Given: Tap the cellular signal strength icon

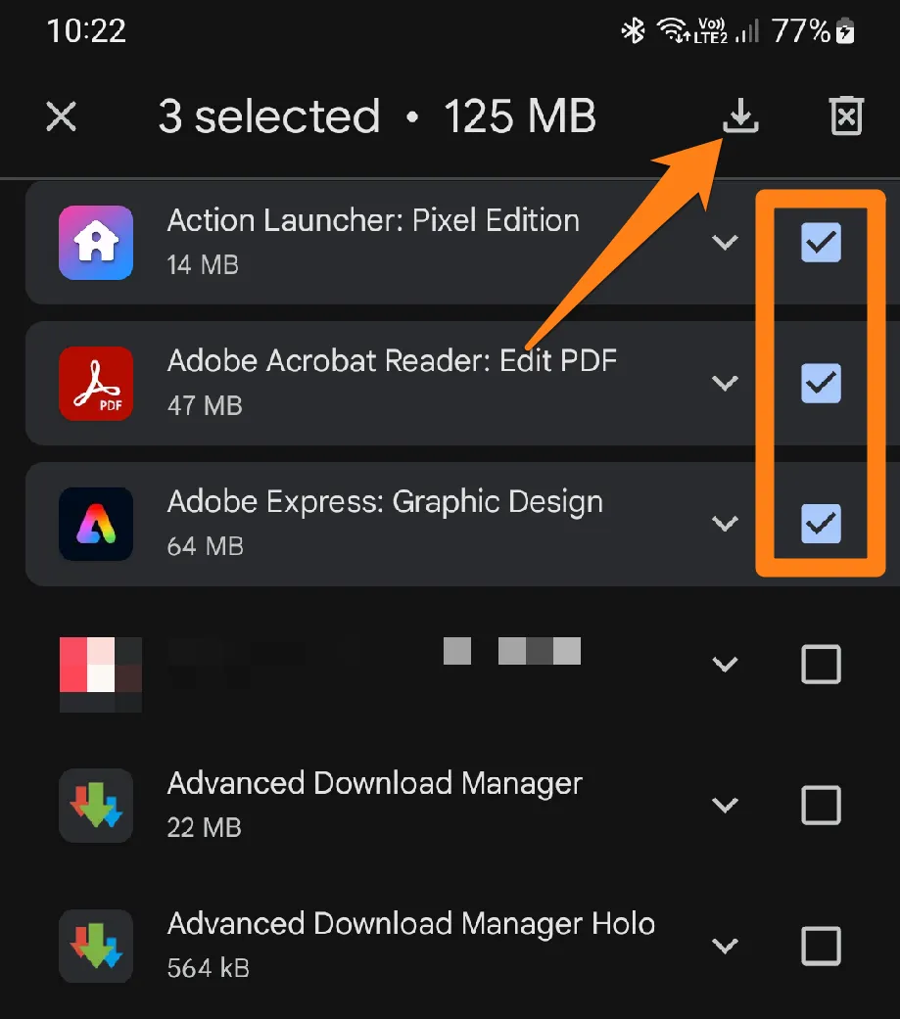Looking at the screenshot, I should tap(747, 30).
